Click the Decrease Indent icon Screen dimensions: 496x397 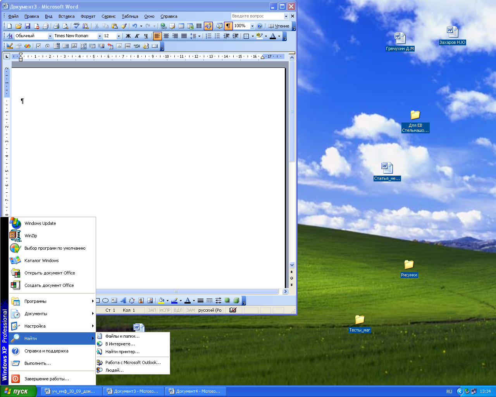(x=226, y=36)
